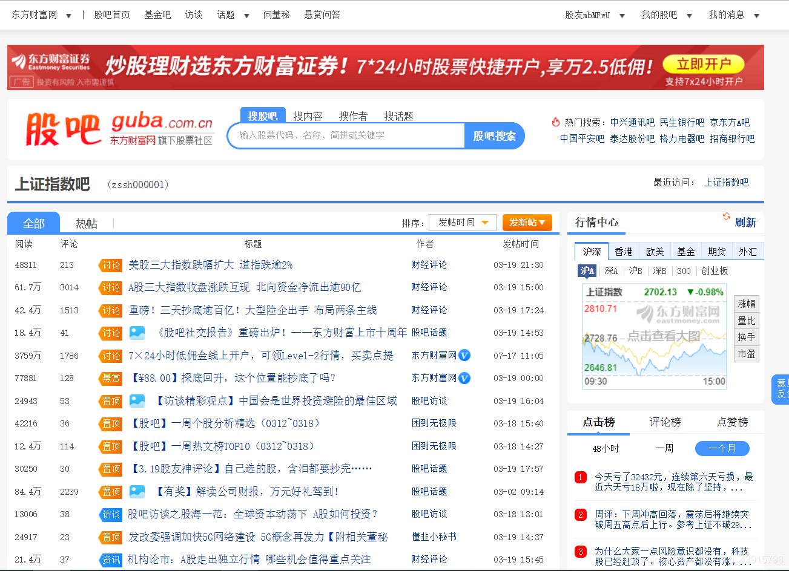Viewport: 789px width, 571px height.
Task: Click V badge on 探底回升 row author
Action: point(464,378)
